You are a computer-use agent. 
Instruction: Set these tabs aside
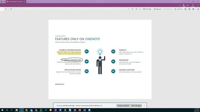(x=5, y=2)
